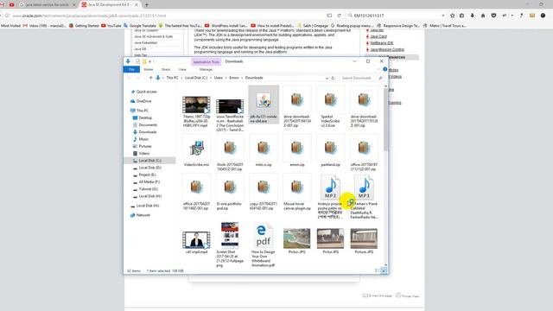The height and width of the screenshot is (311, 553).
Task: Open Quick Access Toolbar customize dropdown
Action: point(149,61)
